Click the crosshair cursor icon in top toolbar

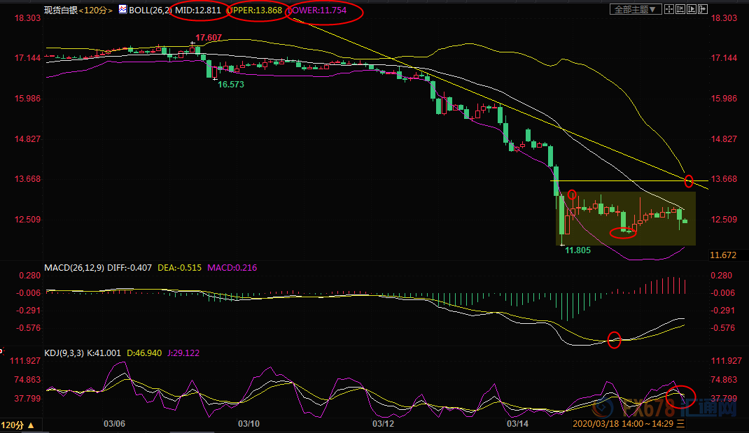coord(669,9)
